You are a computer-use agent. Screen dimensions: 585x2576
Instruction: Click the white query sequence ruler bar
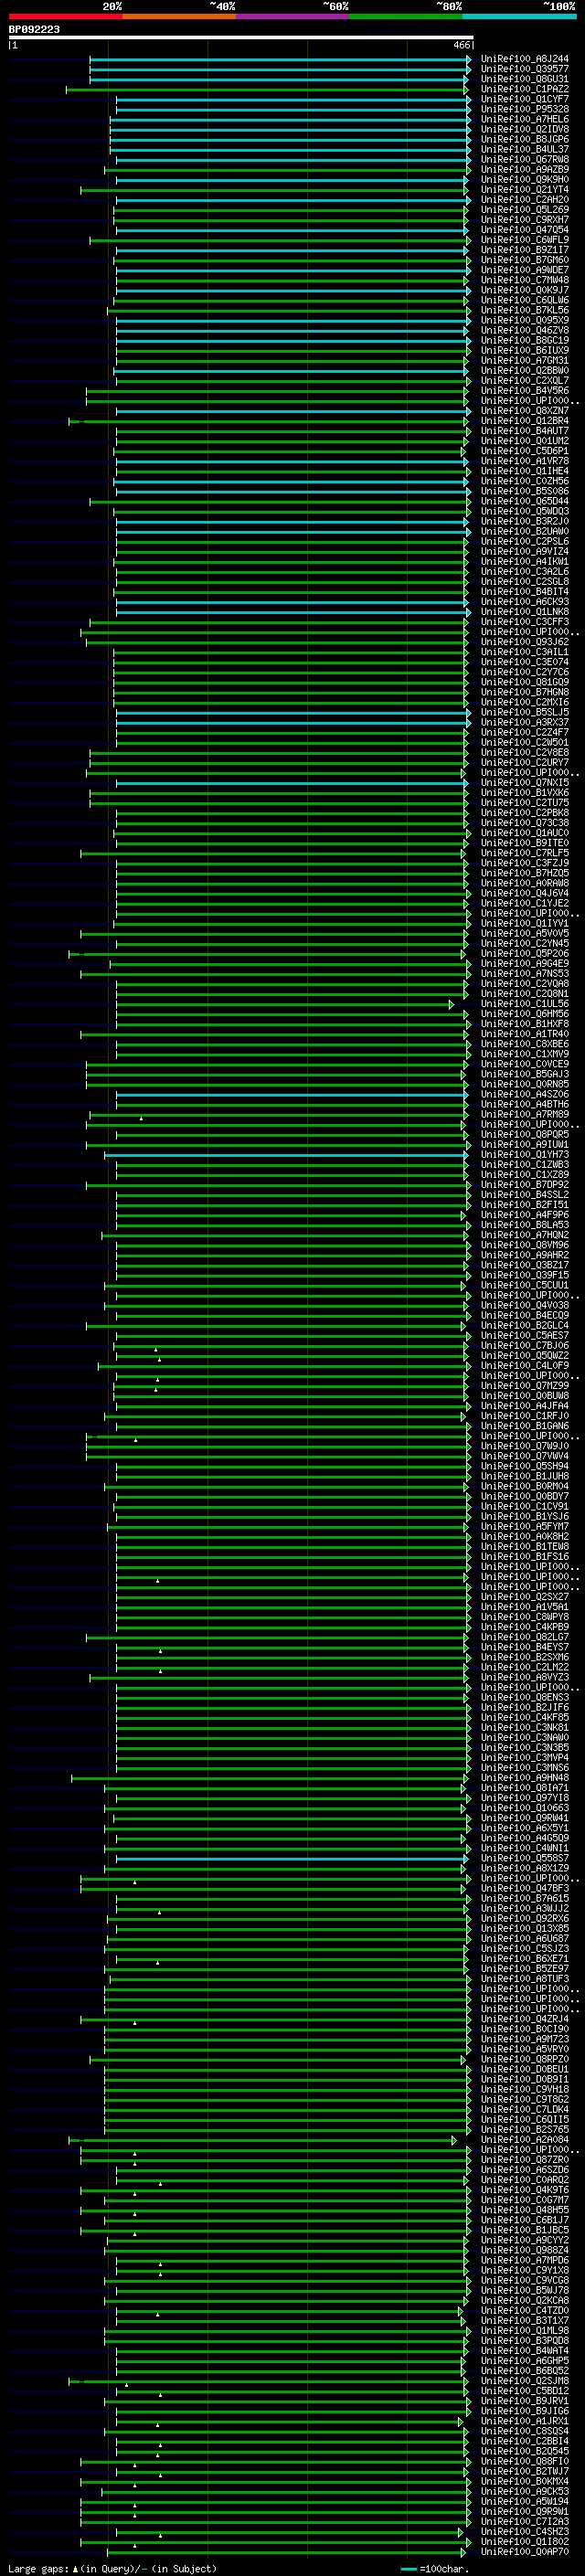click(241, 37)
